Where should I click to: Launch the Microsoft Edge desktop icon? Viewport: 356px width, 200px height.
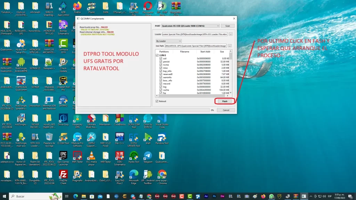coord(133,174)
